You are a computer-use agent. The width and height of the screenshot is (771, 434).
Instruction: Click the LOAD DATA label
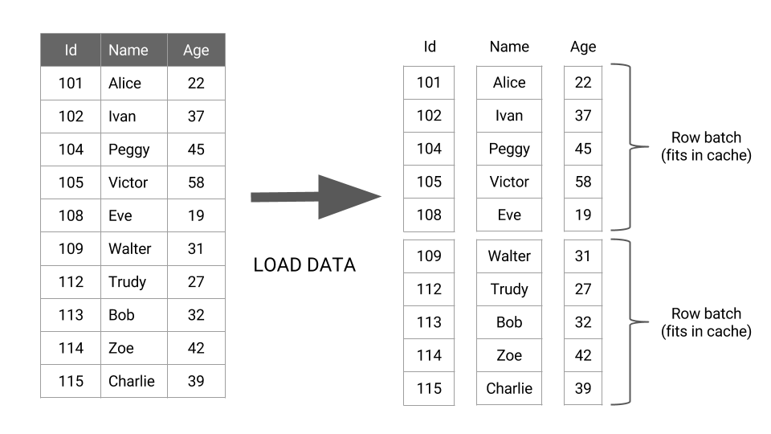[x=304, y=265]
